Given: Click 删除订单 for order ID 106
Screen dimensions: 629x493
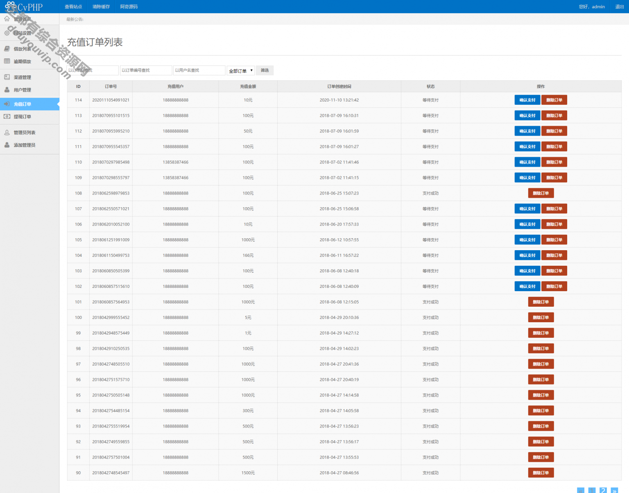Looking at the screenshot, I should click(x=554, y=224).
